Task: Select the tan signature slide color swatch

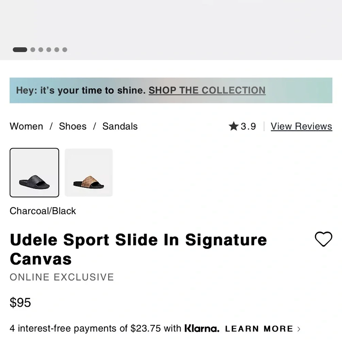Action: (89, 172)
